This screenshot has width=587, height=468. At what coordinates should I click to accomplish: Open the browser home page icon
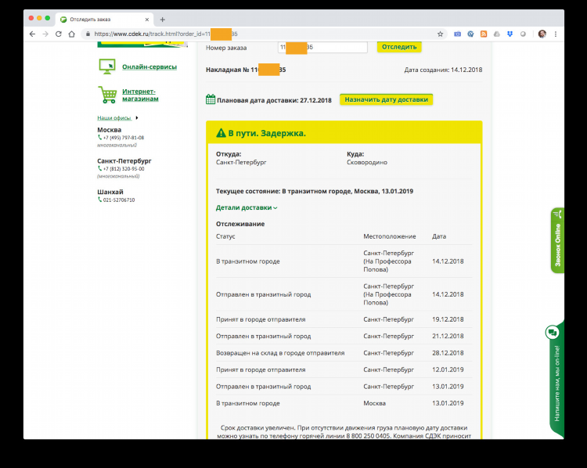click(71, 34)
